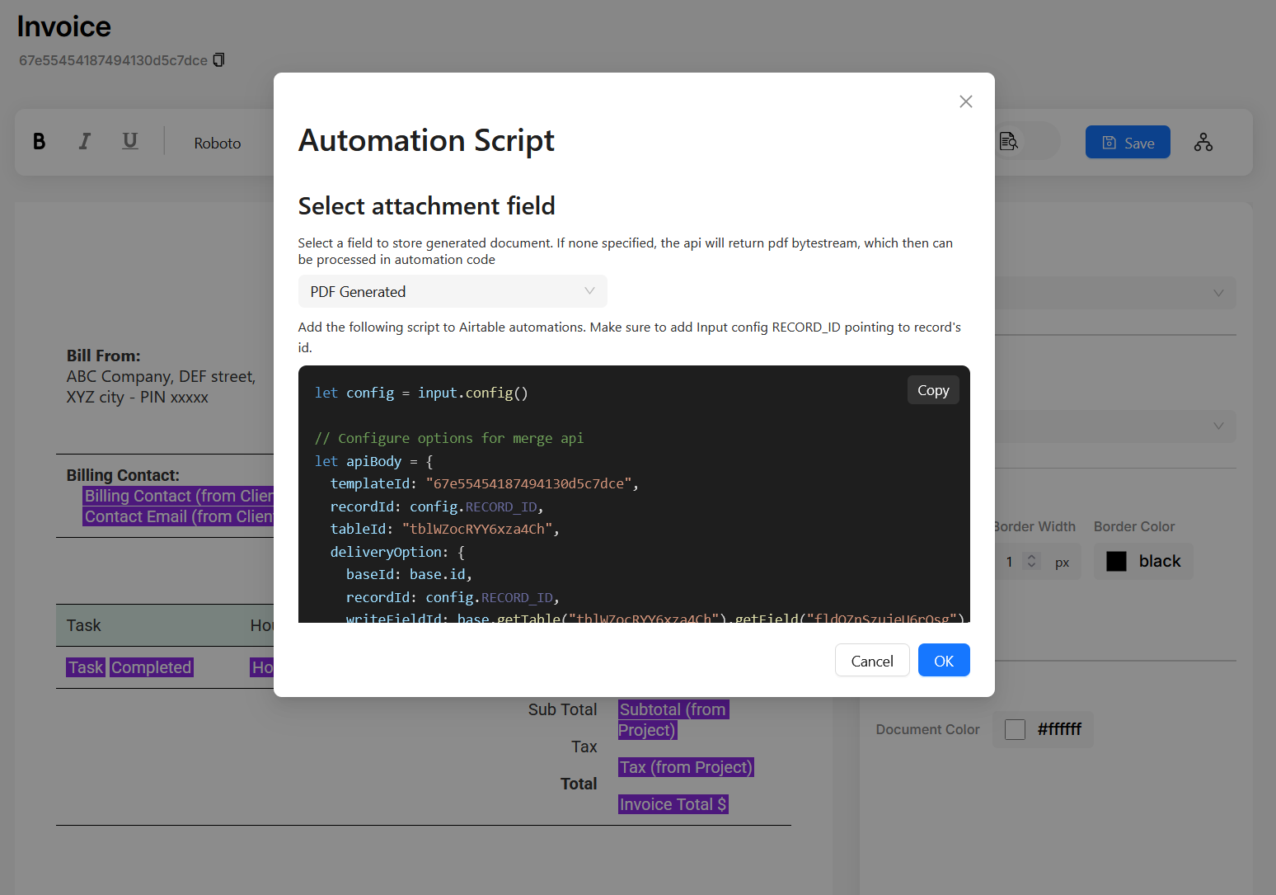This screenshot has width=1276, height=895.
Task: Click the Document Color label in side panel
Action: (927, 729)
